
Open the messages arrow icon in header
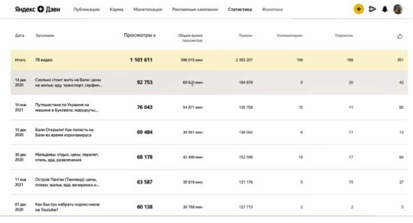click(372, 9)
